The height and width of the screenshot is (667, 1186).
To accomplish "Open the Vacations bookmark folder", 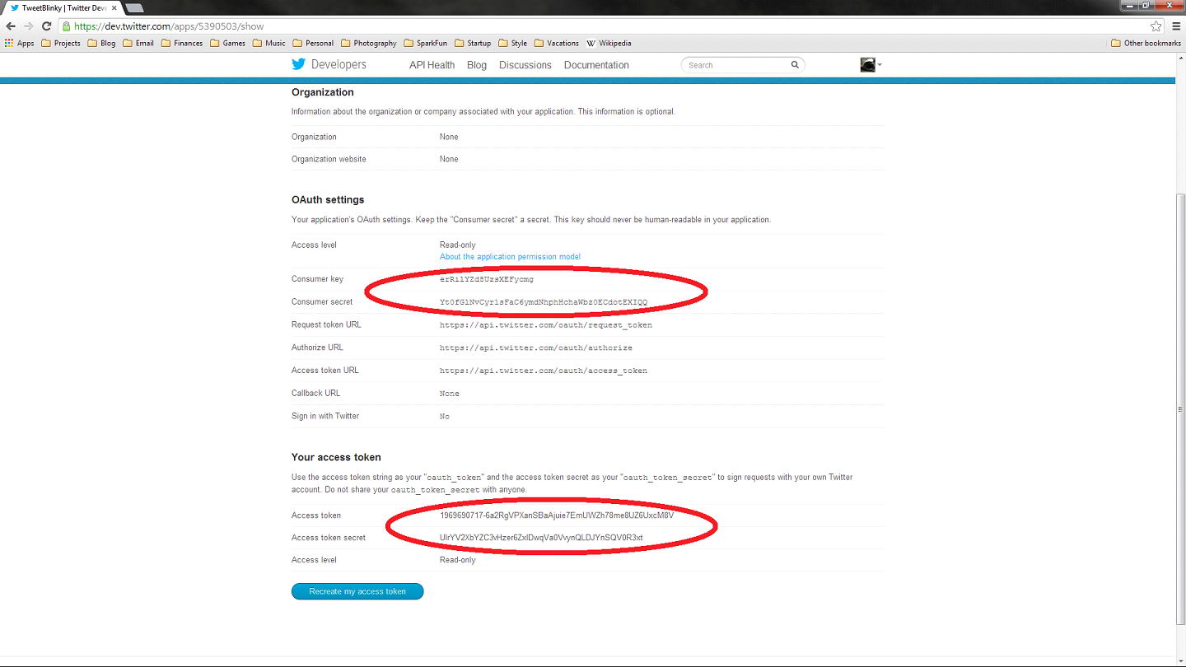I will (557, 43).
